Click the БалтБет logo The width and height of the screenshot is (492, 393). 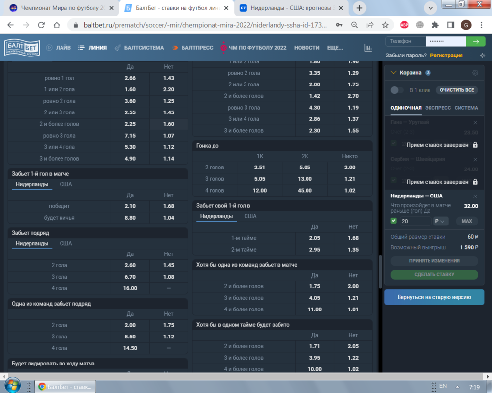[x=22, y=48]
